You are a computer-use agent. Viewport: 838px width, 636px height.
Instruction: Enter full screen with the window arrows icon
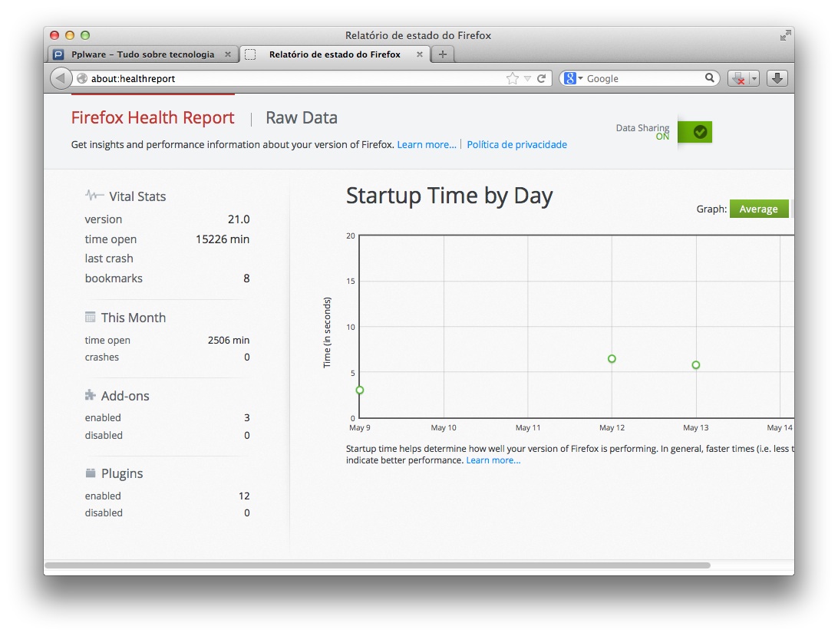tap(785, 35)
